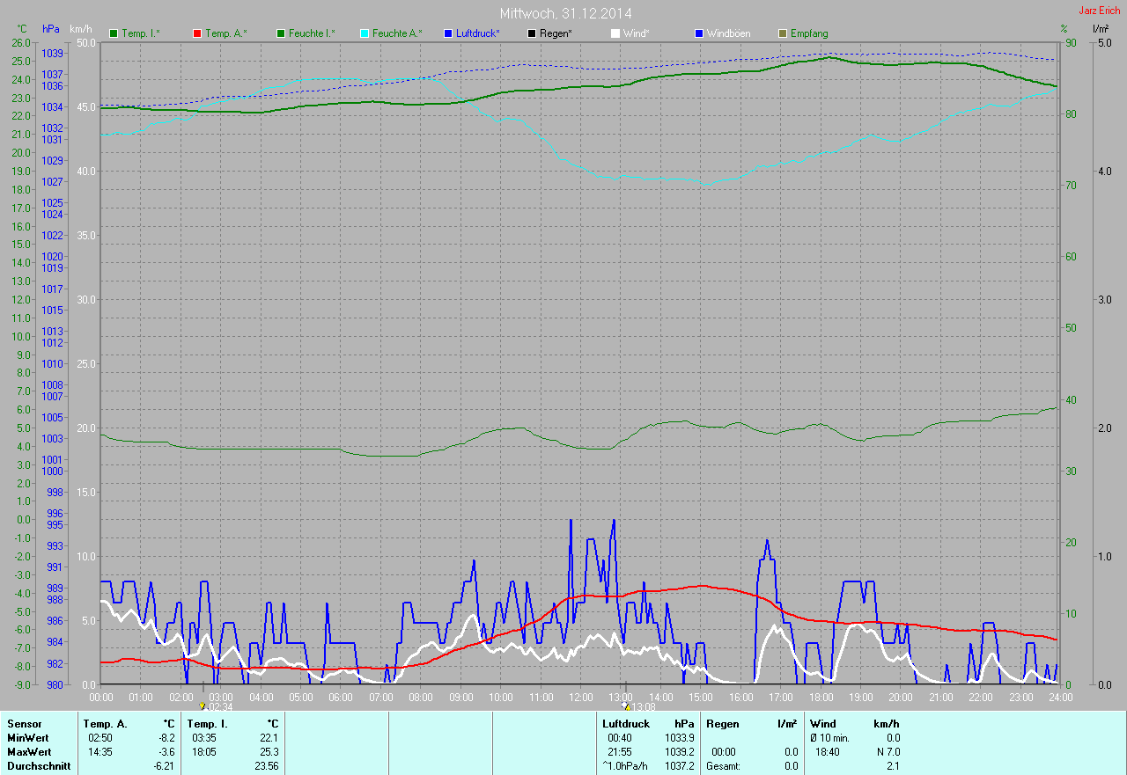Select the hPa axis unit label
The height and width of the screenshot is (775, 1127).
click(51, 29)
